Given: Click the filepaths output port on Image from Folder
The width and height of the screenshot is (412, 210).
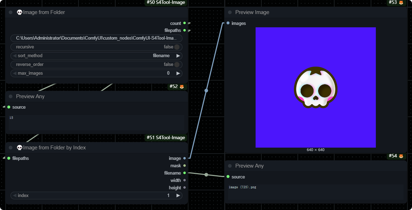Looking at the screenshot, I should 185,31.
